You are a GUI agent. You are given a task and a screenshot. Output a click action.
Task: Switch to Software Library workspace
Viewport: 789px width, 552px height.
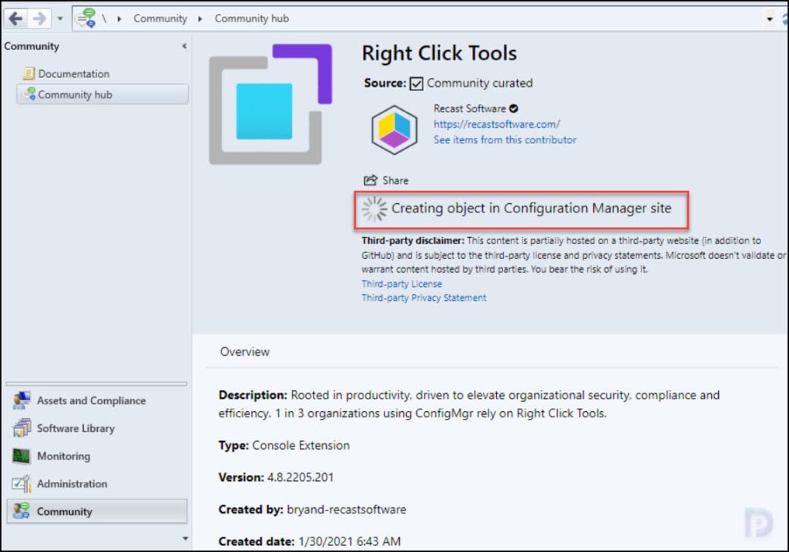point(97,428)
